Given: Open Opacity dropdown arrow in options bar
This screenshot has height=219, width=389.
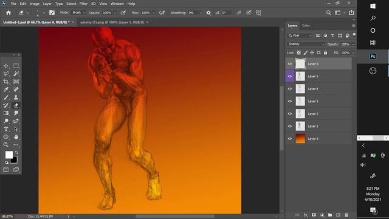Looking at the screenshot, I should (x=115, y=13).
